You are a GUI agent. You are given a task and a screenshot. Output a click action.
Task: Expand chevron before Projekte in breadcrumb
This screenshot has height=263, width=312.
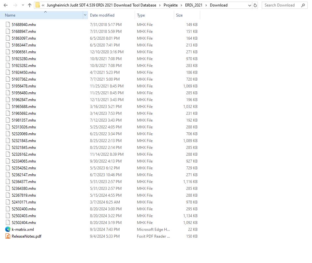[160, 5]
